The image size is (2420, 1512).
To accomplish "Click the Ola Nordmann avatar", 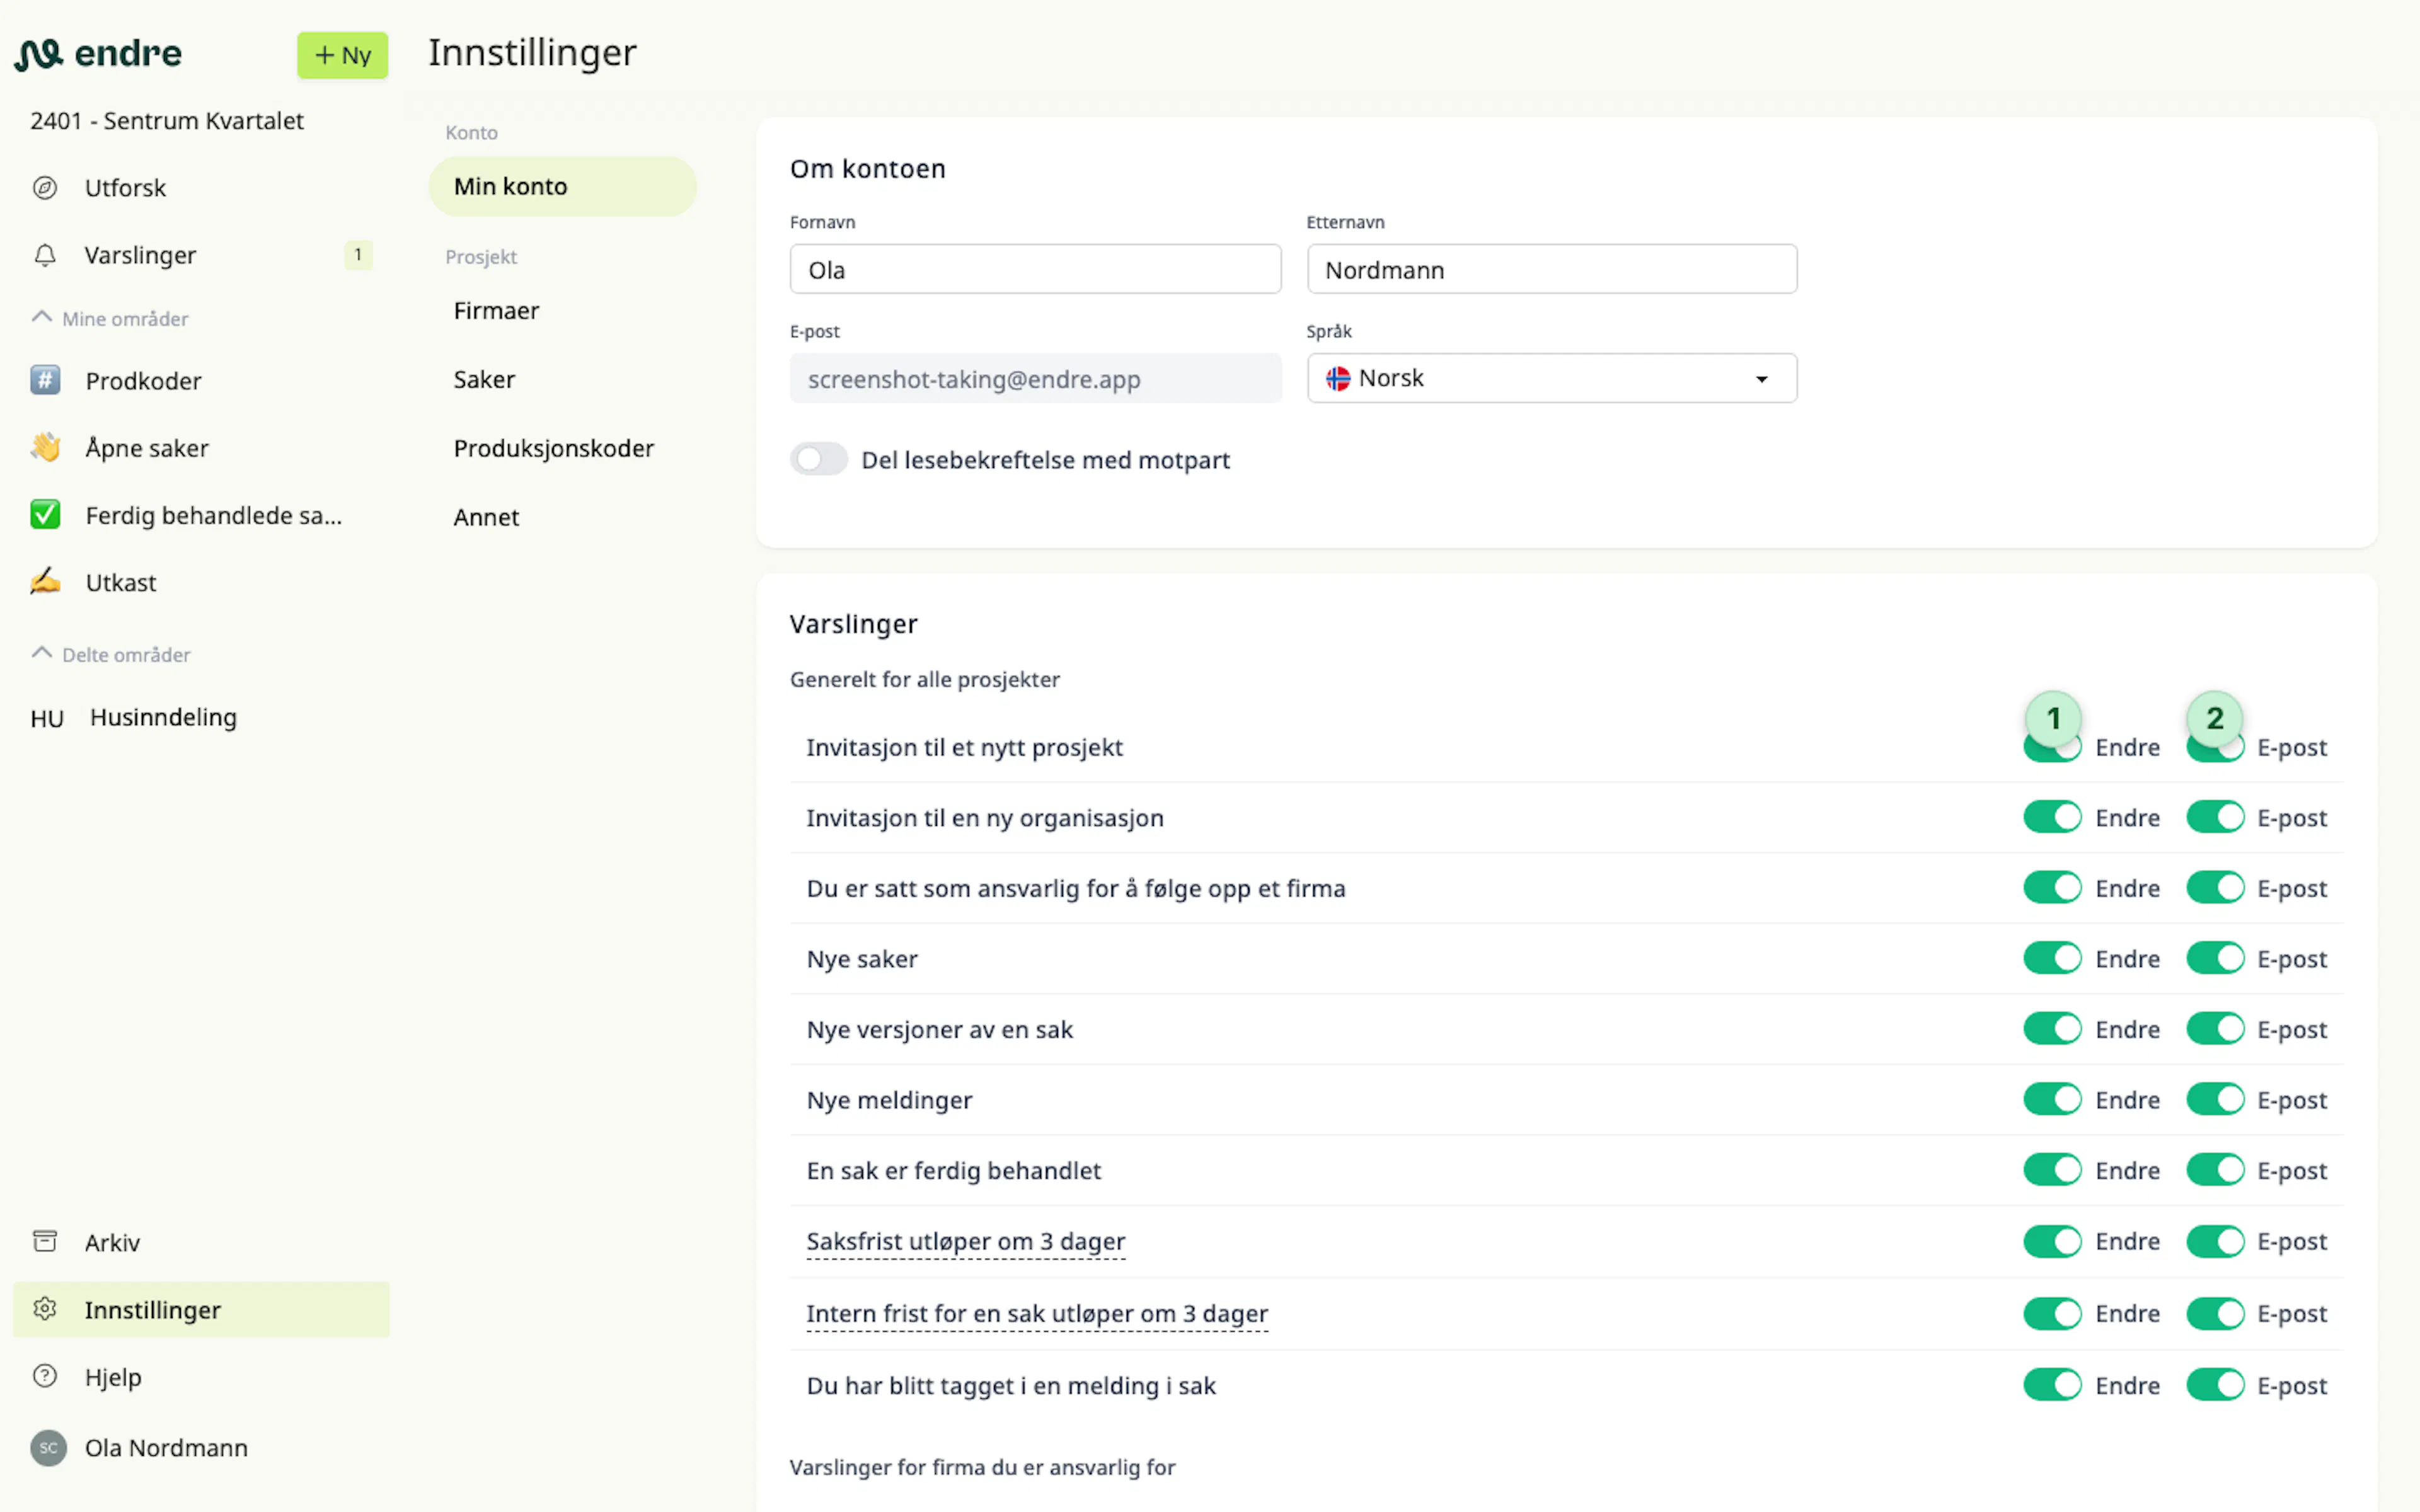I will click(48, 1447).
